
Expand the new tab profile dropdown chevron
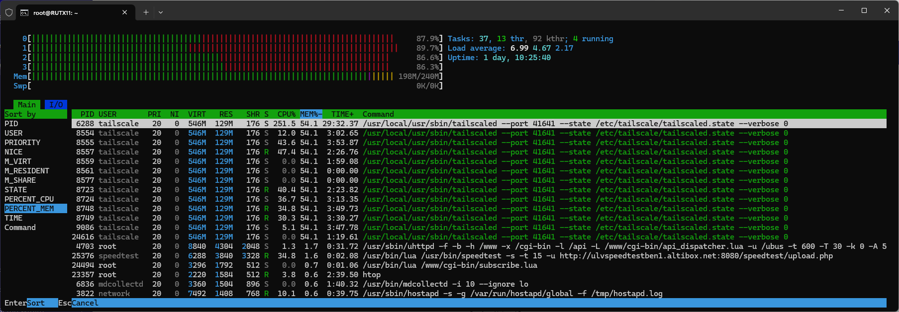pyautogui.click(x=161, y=12)
